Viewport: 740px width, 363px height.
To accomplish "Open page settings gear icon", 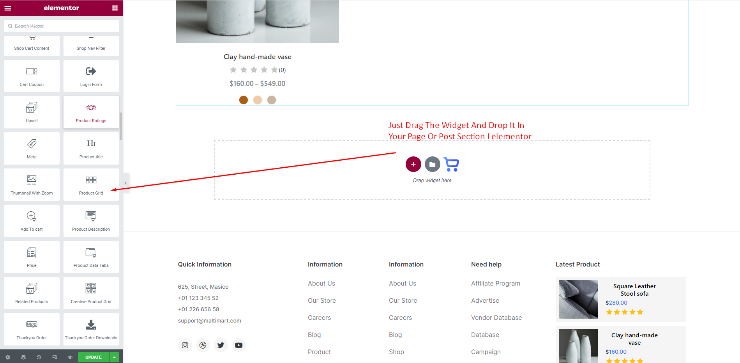I will click(8, 357).
